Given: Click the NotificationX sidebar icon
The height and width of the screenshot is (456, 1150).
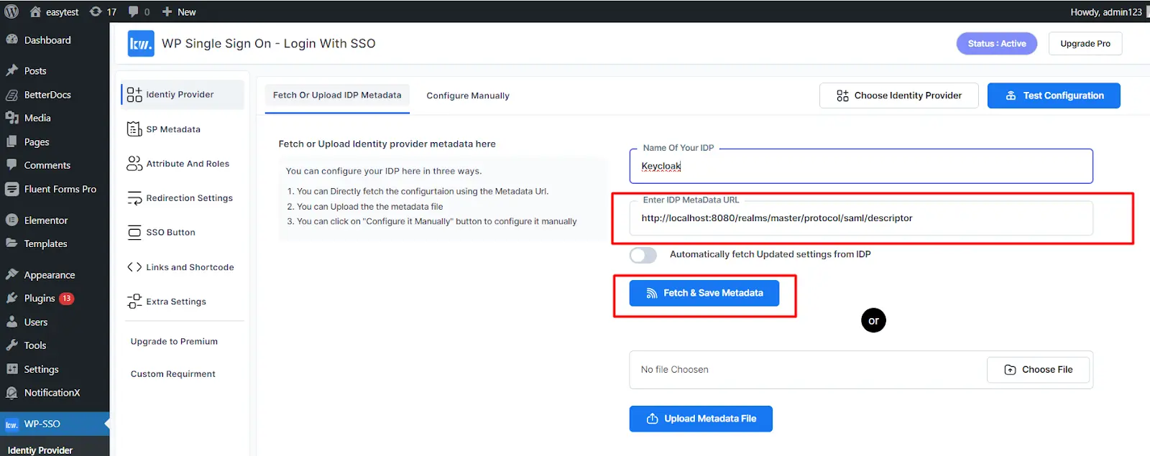Looking at the screenshot, I should coord(11,392).
